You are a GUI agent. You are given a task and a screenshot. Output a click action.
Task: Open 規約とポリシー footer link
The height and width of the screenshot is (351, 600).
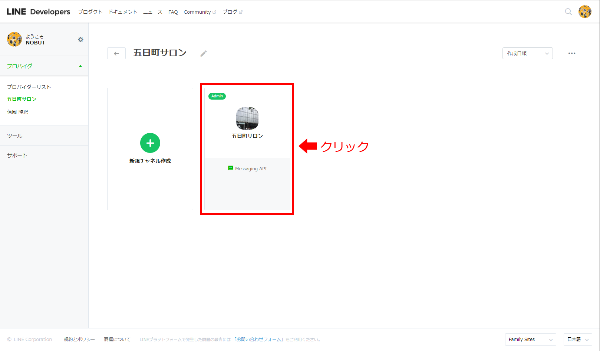click(x=79, y=340)
